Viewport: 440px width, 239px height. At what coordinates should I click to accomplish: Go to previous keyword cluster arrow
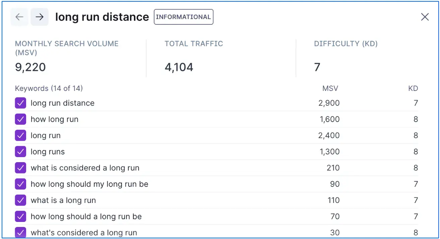pos(19,17)
